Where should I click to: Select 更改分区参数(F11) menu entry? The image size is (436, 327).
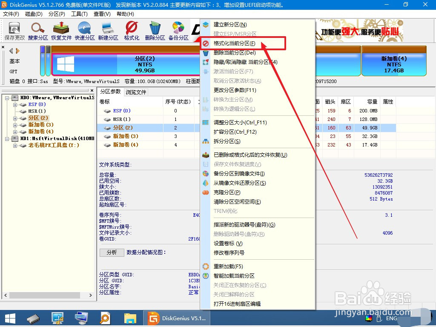258,90
